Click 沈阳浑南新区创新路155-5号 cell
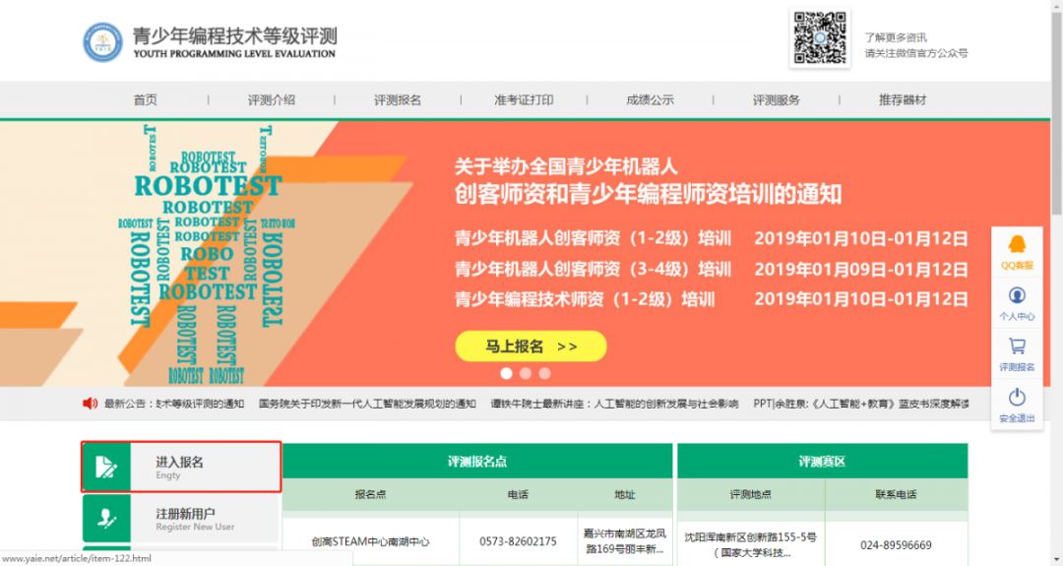Image resolution: width=1063 pixels, height=566 pixels. [x=750, y=544]
